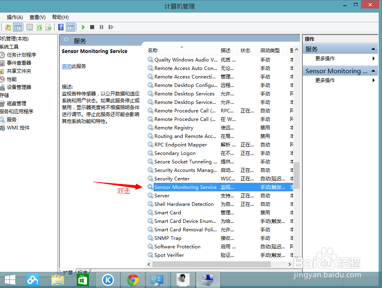Toggle the console tree visibility
The image size is (382, 288).
point(17,27)
